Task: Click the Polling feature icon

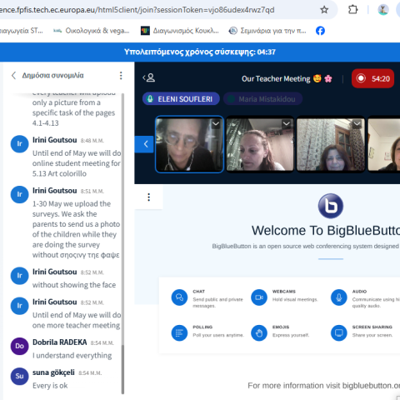Action: coord(179,332)
